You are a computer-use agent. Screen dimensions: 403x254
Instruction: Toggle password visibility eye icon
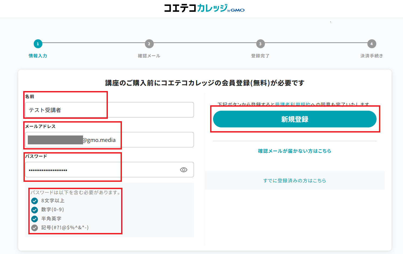coord(183,170)
